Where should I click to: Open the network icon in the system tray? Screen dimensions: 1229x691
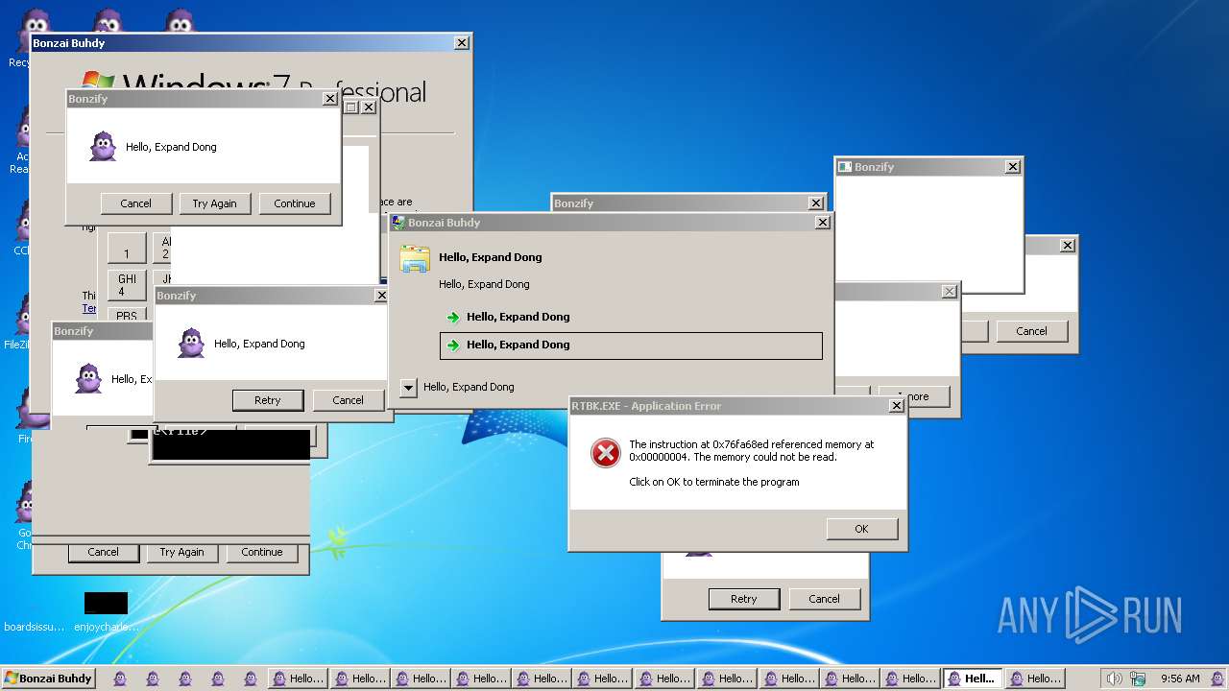(1138, 679)
